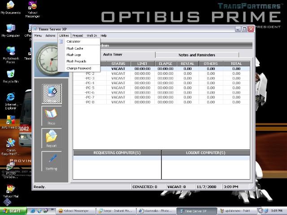Click the system tray clock
The height and width of the screenshot is (215, 287).
(277, 211)
